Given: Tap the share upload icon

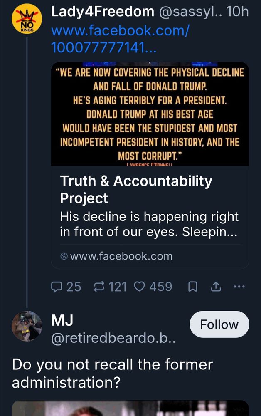Looking at the screenshot, I should (x=216, y=287).
